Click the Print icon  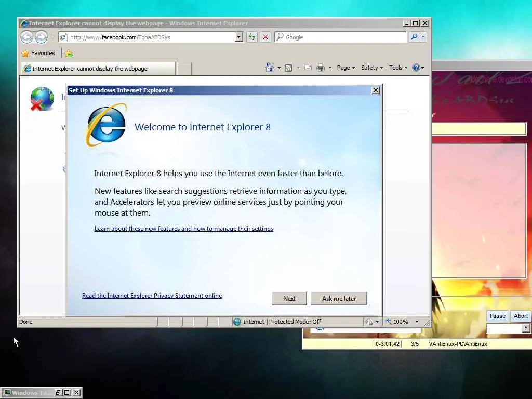320,68
